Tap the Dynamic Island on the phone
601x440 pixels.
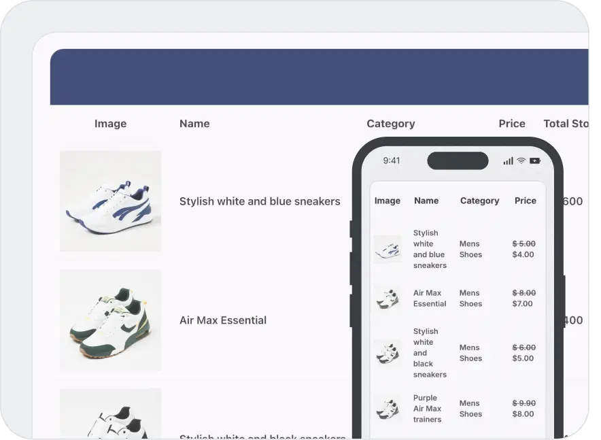[x=457, y=160]
